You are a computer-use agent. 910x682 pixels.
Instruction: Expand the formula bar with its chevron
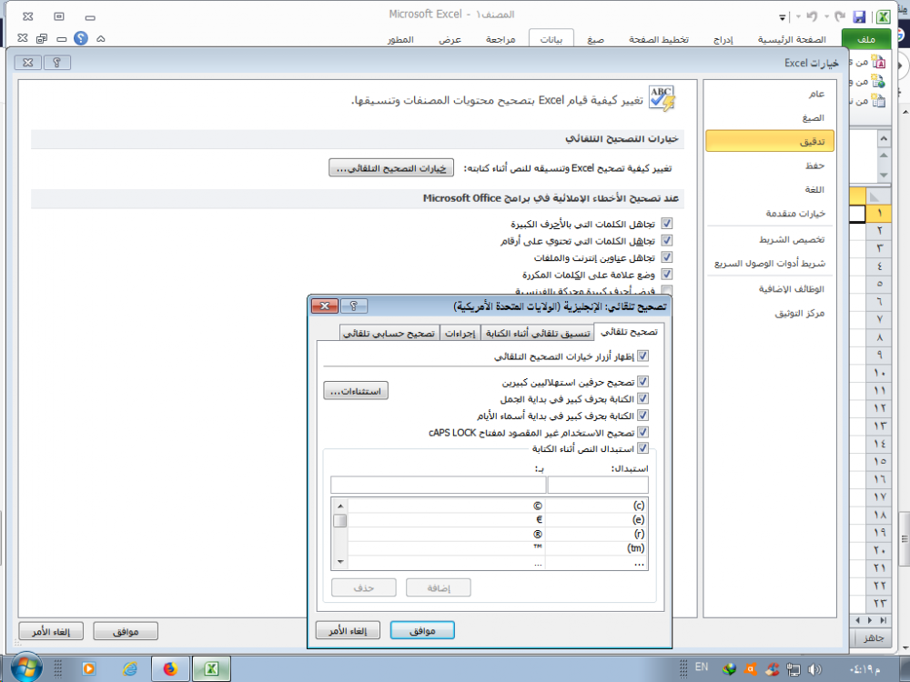pyautogui.click(x=884, y=138)
